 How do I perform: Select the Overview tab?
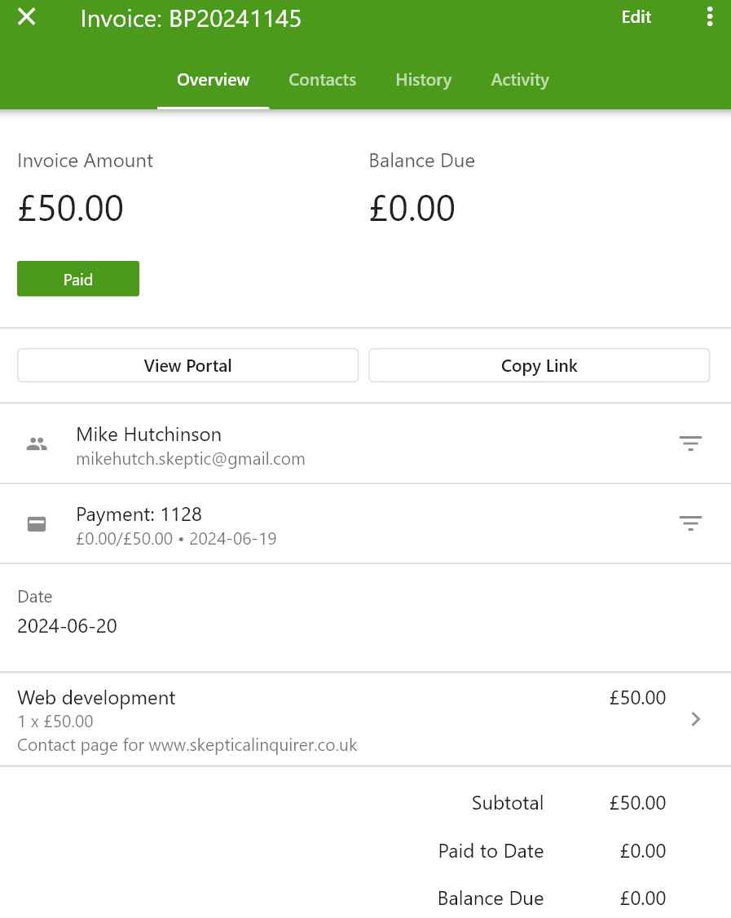pos(213,80)
